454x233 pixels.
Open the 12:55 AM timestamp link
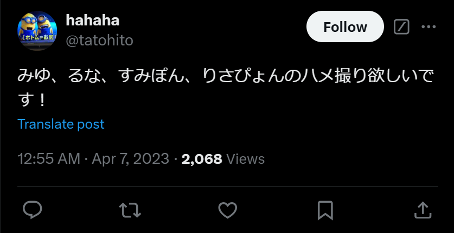(x=49, y=159)
